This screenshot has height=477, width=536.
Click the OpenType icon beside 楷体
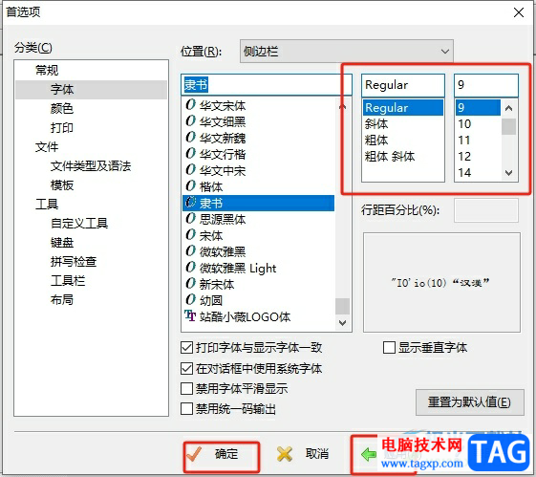tap(190, 186)
